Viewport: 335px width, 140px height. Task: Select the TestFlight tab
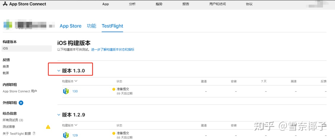(x=112, y=26)
